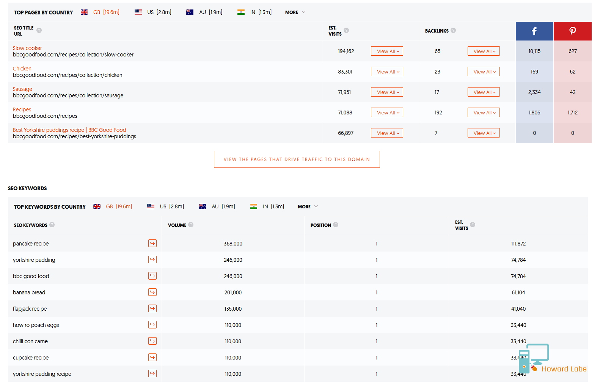Click the pancake recipe keyword text
The width and height of the screenshot is (600, 383).
31,244
